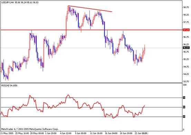Screen dimensions: 191x135
Task: Click the red 97.24 price level label
Action: (x=186, y=30)
